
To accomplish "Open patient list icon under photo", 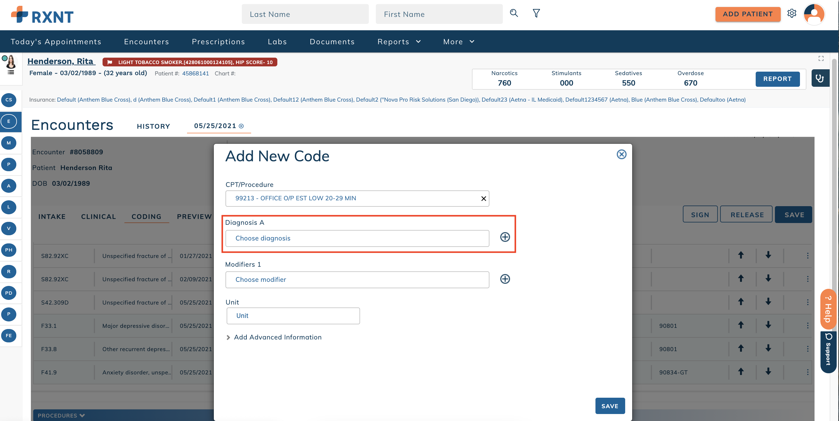I will (x=11, y=72).
